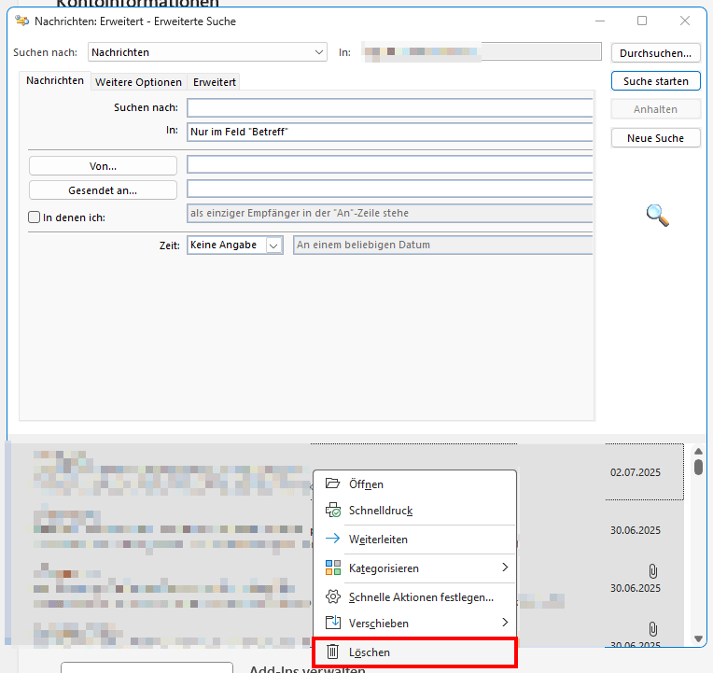The height and width of the screenshot is (673, 713).
Task: Click the "Suchen nach" text input field
Action: pyautogui.click(x=389, y=107)
